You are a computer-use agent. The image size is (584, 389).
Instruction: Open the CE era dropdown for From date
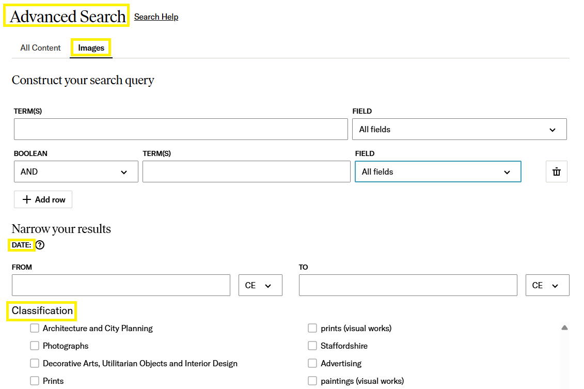coord(260,286)
